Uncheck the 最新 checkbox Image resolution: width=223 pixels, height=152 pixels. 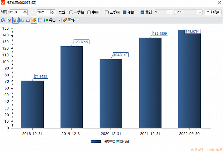(x=142, y=12)
